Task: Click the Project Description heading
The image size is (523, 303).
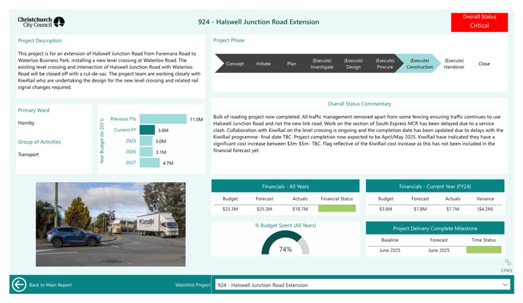Action: (40, 40)
